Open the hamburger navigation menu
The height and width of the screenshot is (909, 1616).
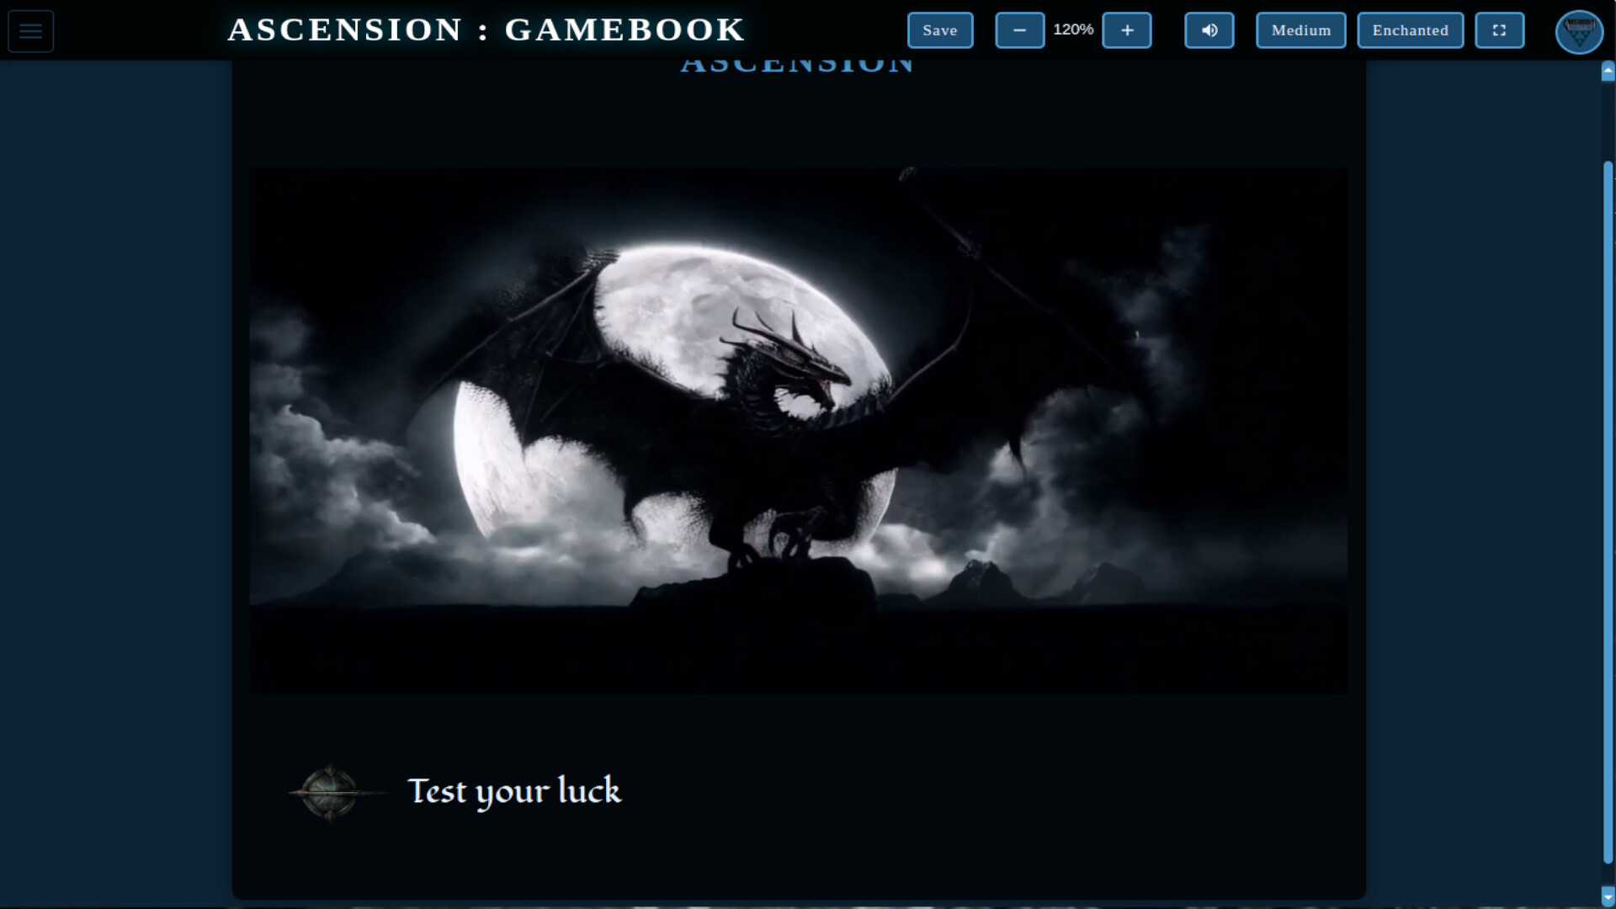point(30,30)
